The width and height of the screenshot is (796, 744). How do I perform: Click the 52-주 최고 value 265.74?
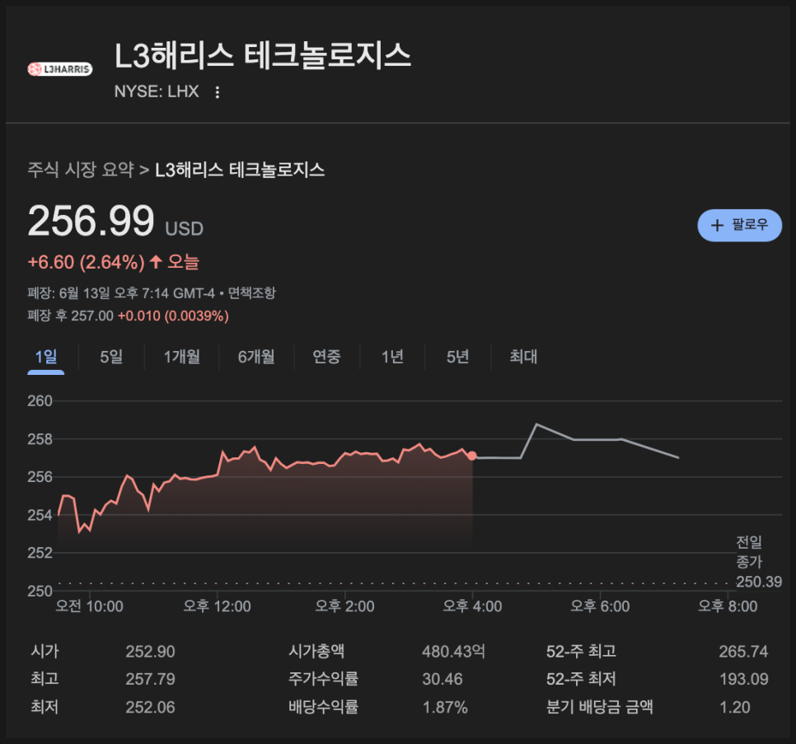pyautogui.click(x=743, y=651)
